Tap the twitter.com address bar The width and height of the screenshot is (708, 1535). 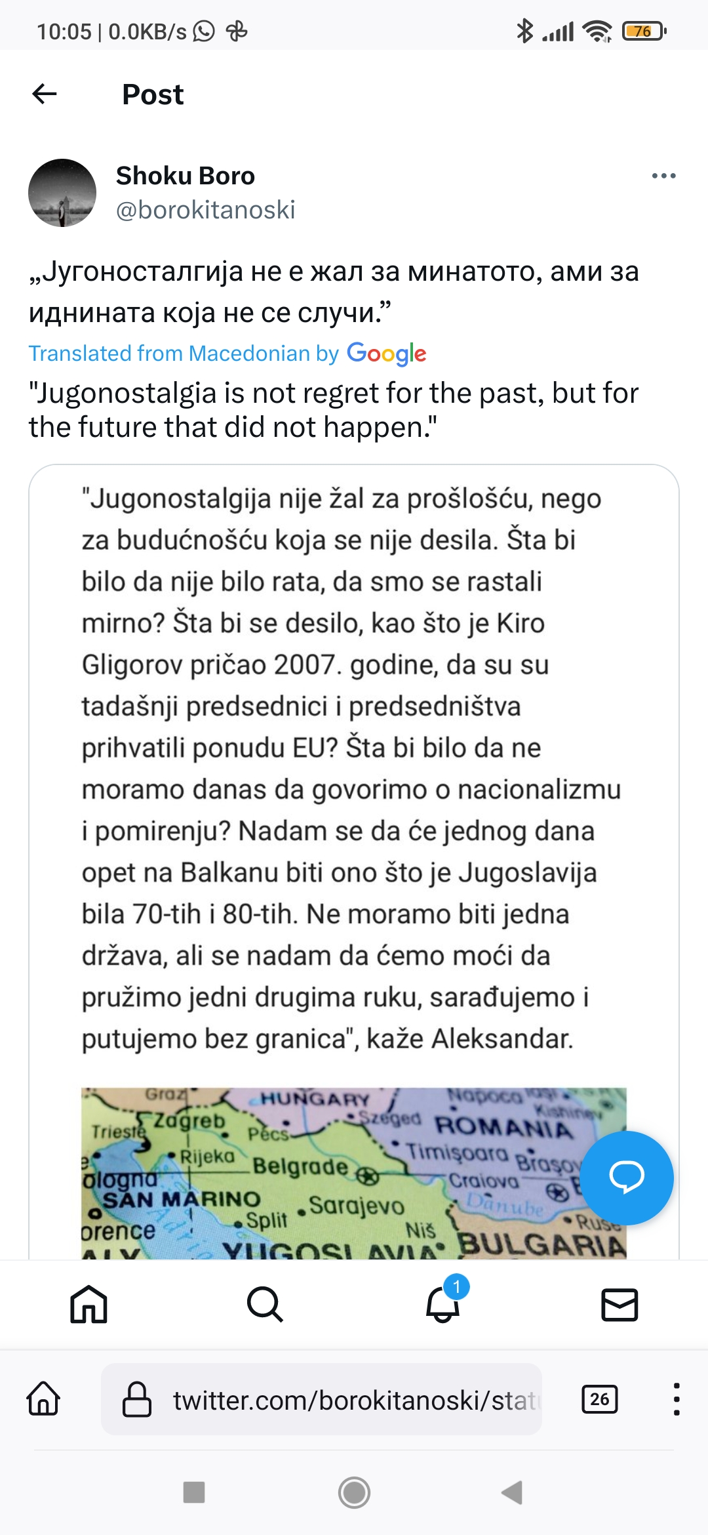point(354,1400)
